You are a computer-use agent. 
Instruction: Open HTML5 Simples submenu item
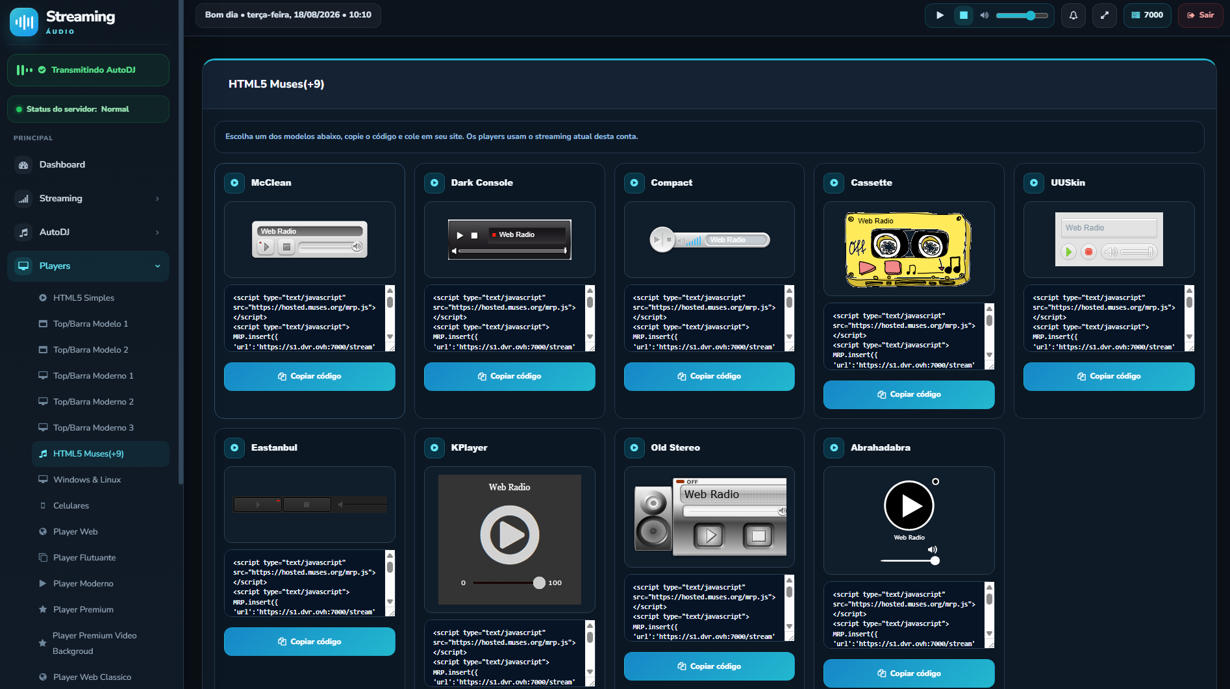[x=101, y=298]
